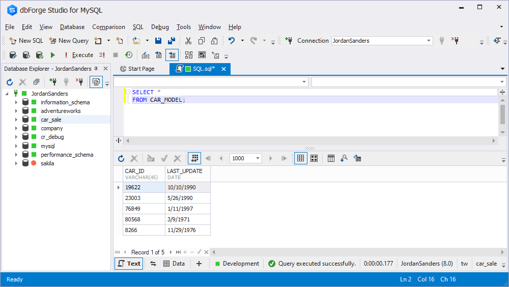The image size is (509, 287).
Task: Pin the Database Explorer panel
Action: [96, 69]
